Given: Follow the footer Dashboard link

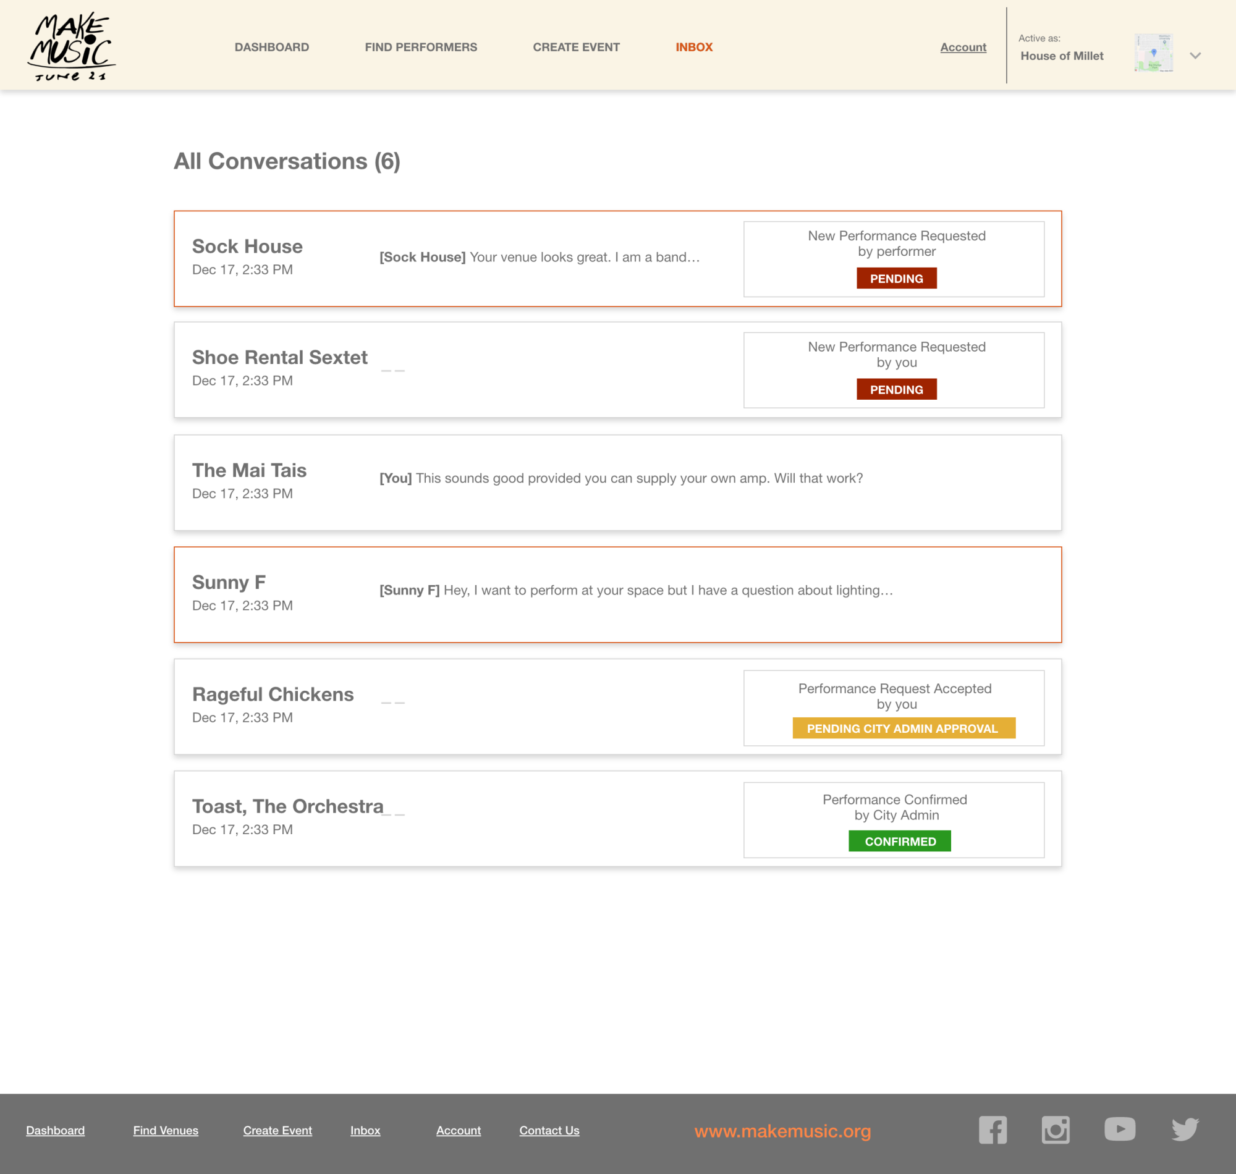Looking at the screenshot, I should point(55,1130).
